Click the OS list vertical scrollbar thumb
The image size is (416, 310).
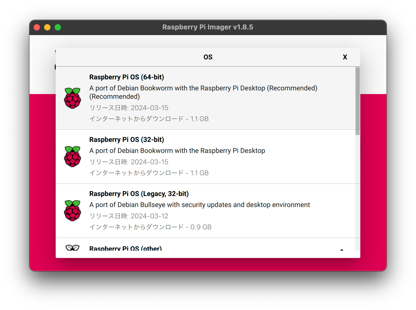pos(357,101)
